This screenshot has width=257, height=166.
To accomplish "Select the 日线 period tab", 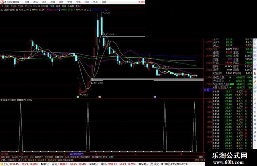I will (x=52, y=6).
